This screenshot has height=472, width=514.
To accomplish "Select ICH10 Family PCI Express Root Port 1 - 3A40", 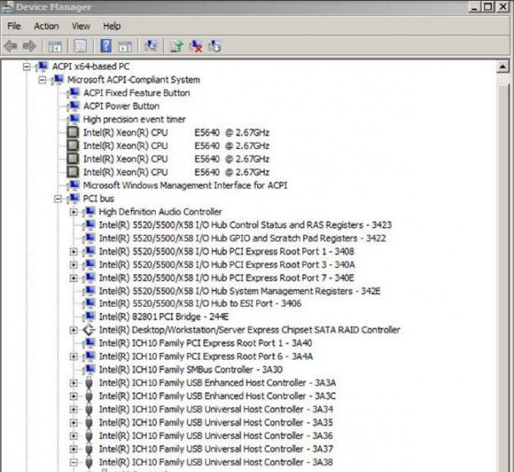I will pos(205,343).
